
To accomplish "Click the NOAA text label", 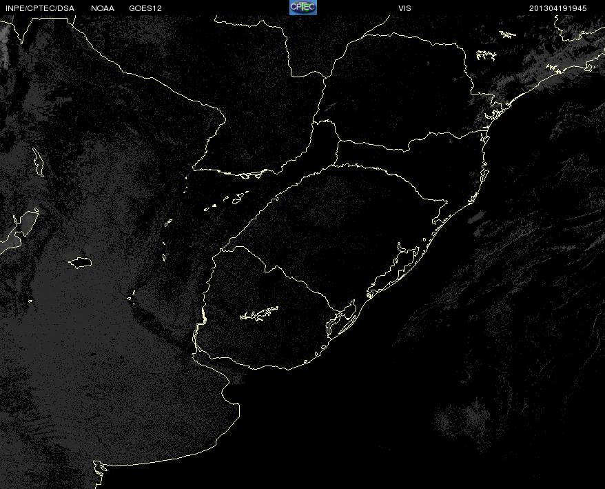I will click(x=103, y=8).
